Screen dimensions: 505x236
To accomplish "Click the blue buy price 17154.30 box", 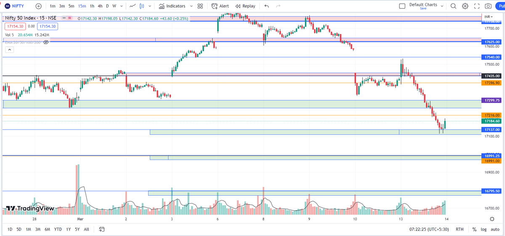I will [48, 26].
